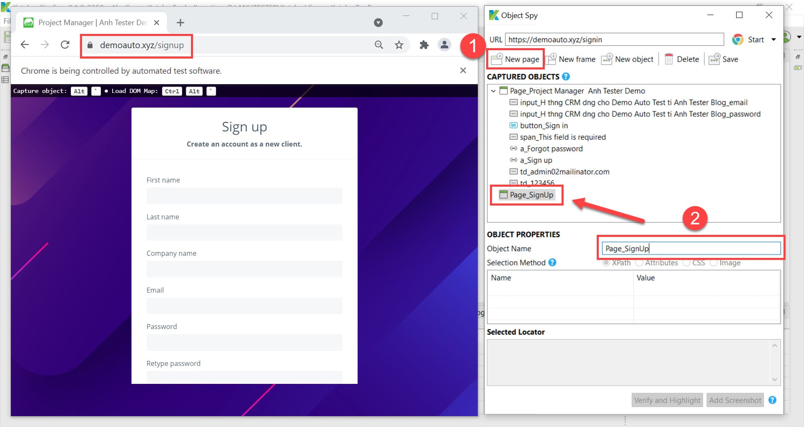Viewport: 804px width, 427px height.
Task: Go back in Chrome browser
Action: (x=25, y=45)
